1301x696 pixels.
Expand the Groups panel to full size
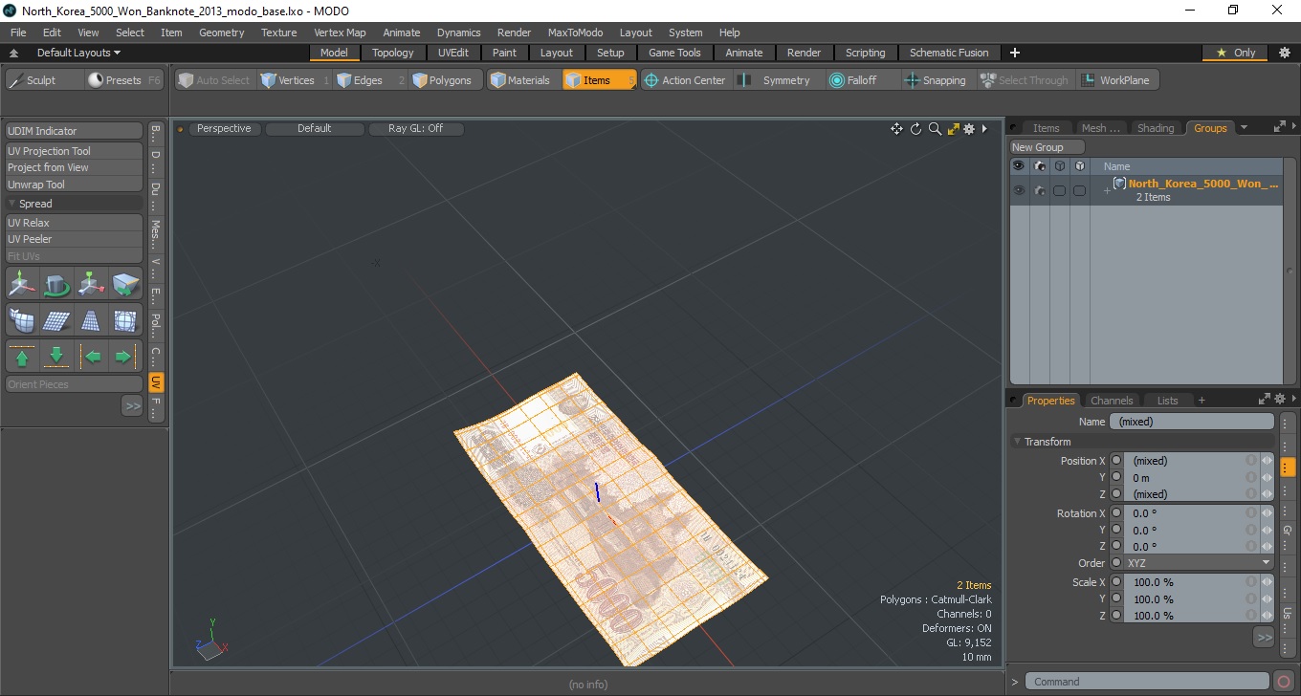(x=1279, y=127)
